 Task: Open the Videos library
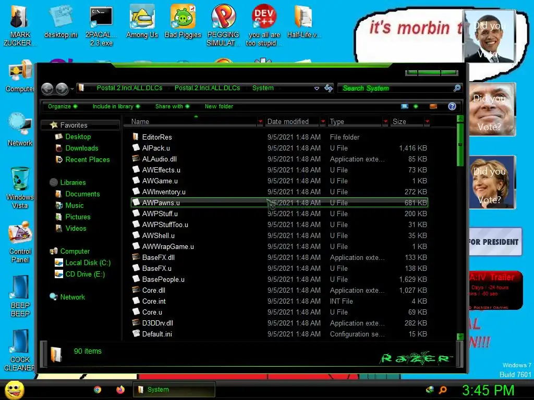[x=76, y=228]
